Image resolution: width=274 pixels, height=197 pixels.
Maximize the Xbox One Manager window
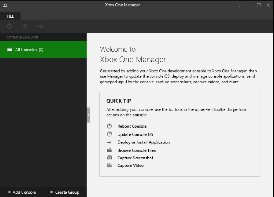tap(259, 5)
